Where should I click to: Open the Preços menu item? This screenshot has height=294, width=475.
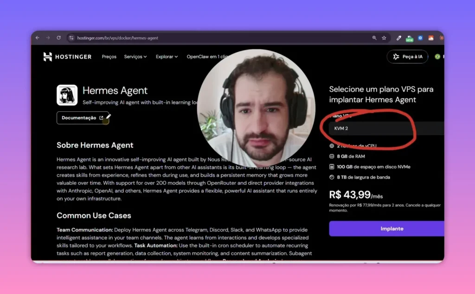pyautogui.click(x=109, y=57)
